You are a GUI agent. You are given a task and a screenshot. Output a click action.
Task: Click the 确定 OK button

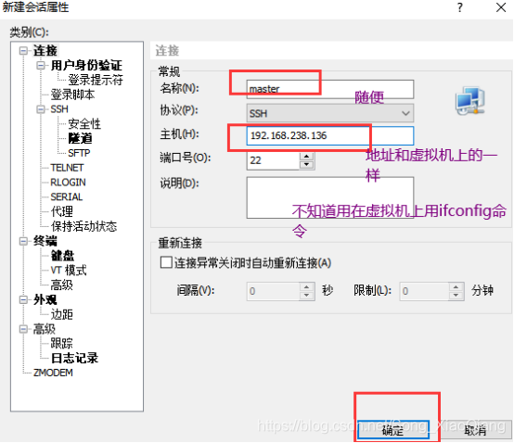[393, 430]
